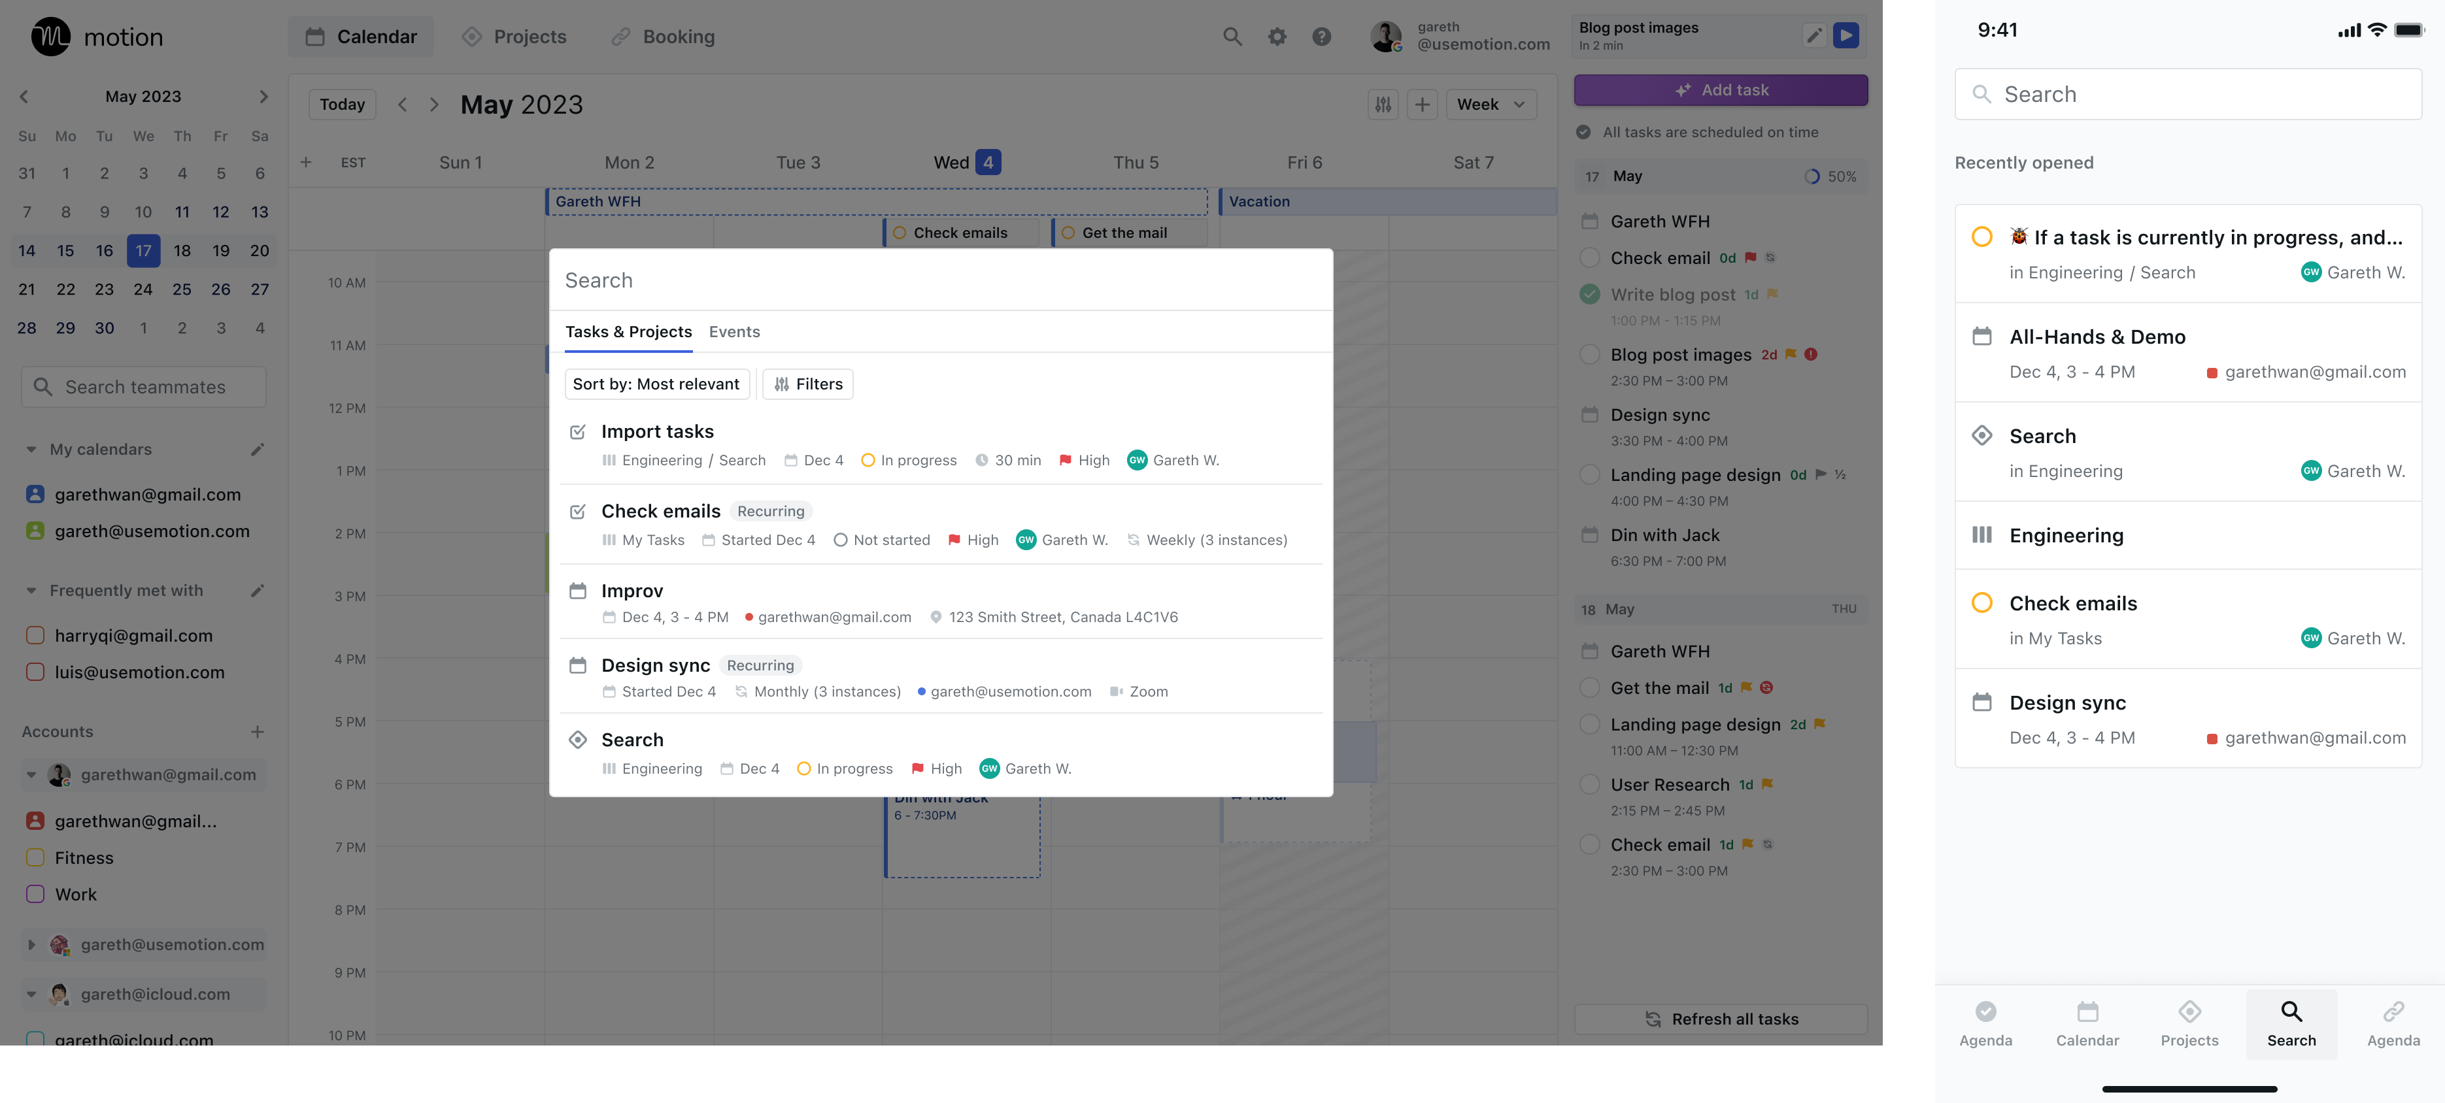Click the Add task button
Viewport: 2445px width, 1103px height.
coord(1720,90)
